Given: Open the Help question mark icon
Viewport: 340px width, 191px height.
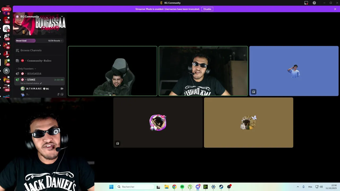Looking at the screenshot, I should point(314,3).
